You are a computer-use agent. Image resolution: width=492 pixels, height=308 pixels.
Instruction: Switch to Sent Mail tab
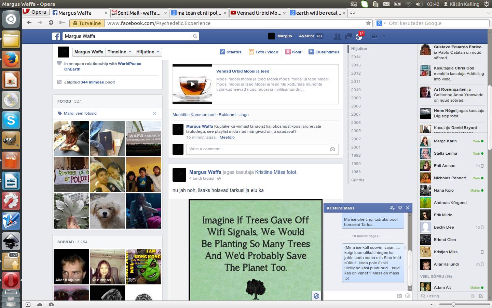point(139,13)
